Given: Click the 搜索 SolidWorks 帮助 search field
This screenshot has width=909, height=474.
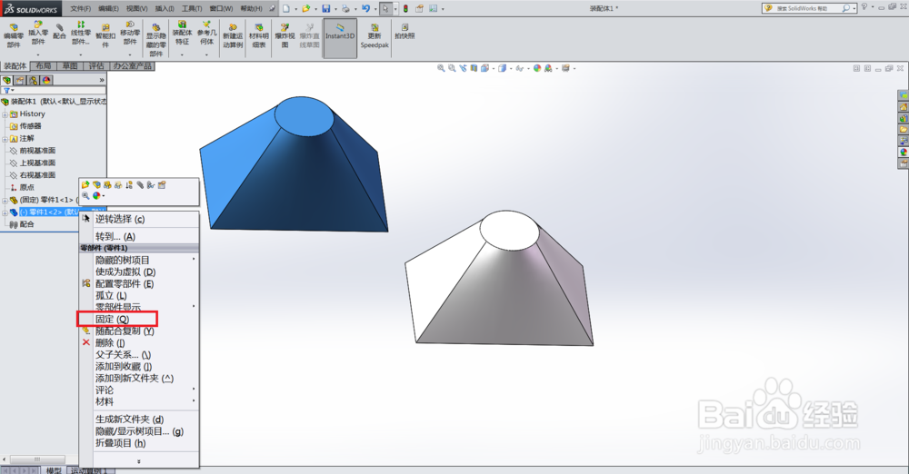Looking at the screenshot, I should coord(807,9).
